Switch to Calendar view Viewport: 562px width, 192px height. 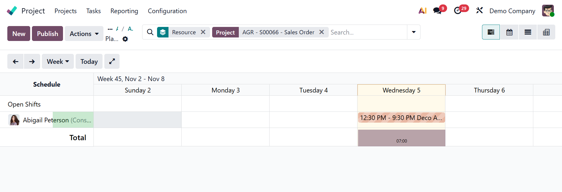pos(509,32)
